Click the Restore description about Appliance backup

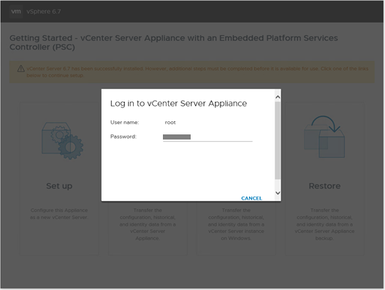click(x=324, y=224)
